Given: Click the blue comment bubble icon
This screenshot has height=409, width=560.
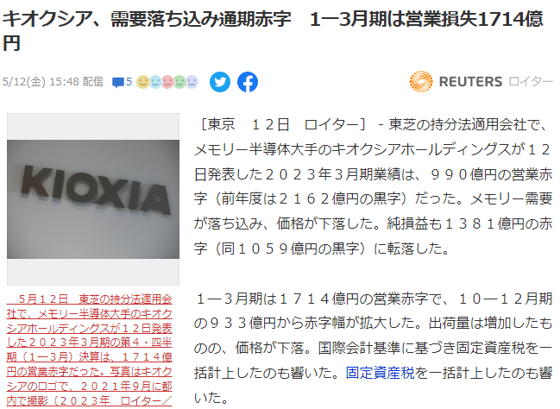Looking at the screenshot, I should pos(117,83).
